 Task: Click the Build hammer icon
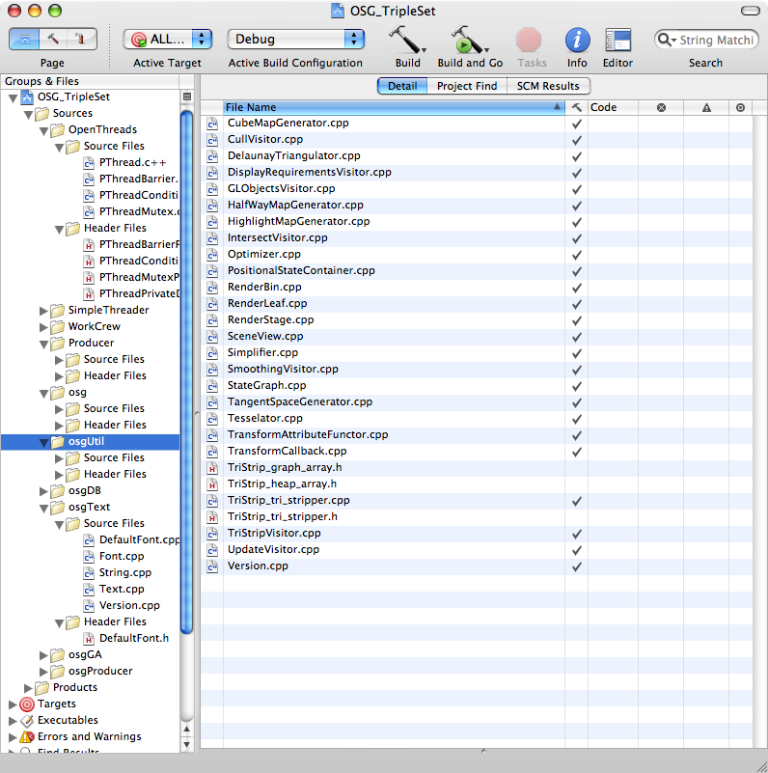(x=406, y=40)
